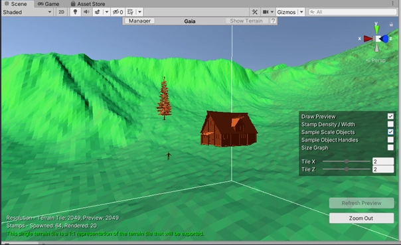Switch to the Game tab
This screenshot has height=245, width=401.
pos(48,4)
